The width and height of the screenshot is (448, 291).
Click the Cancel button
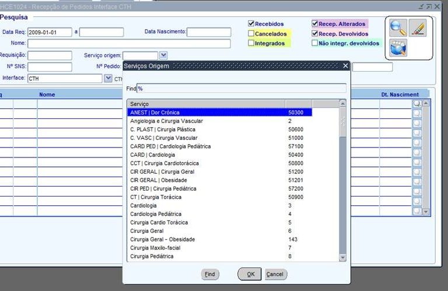(x=275, y=274)
